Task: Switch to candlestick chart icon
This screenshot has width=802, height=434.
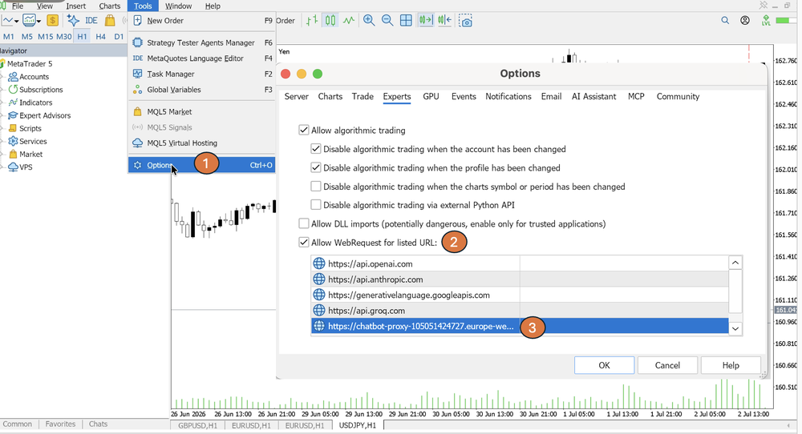Action: [330, 21]
